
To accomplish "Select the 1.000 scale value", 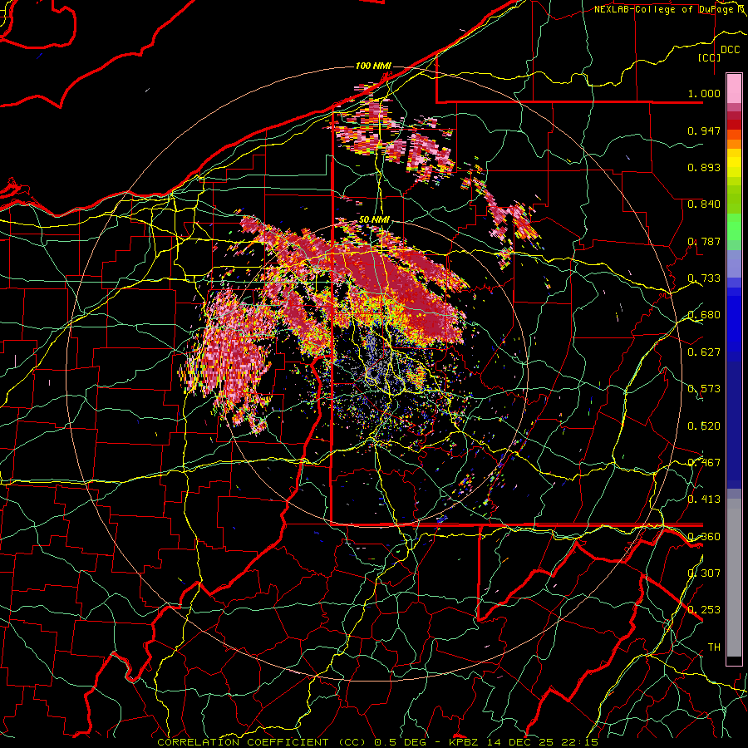I will (704, 93).
